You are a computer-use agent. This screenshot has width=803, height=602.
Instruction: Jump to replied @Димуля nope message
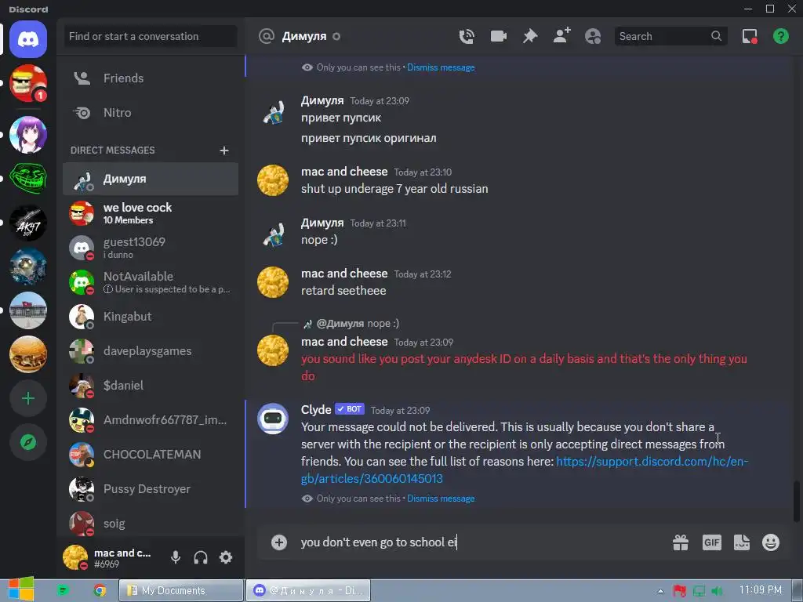tap(358, 324)
